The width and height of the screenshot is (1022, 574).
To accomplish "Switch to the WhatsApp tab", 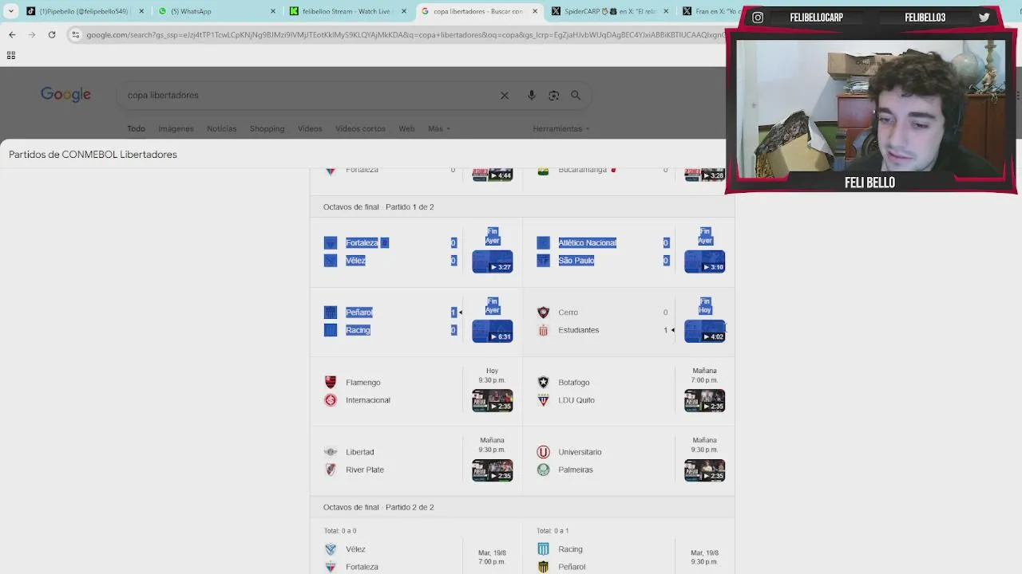I will 216,11.
